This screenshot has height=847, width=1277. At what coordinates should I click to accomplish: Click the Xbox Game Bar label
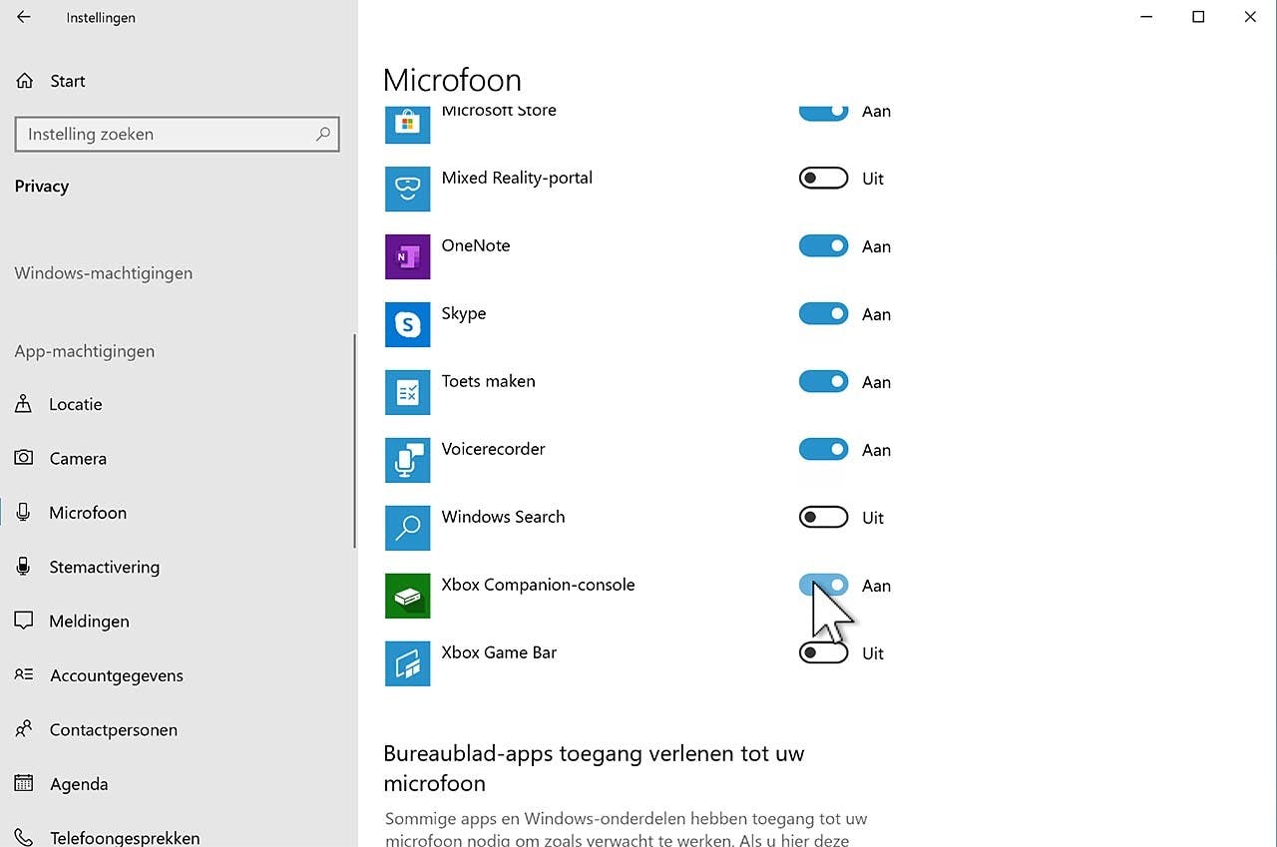[x=500, y=652]
